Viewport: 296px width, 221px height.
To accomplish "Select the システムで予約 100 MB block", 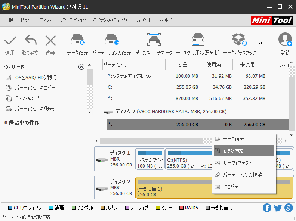I will 150,159.
